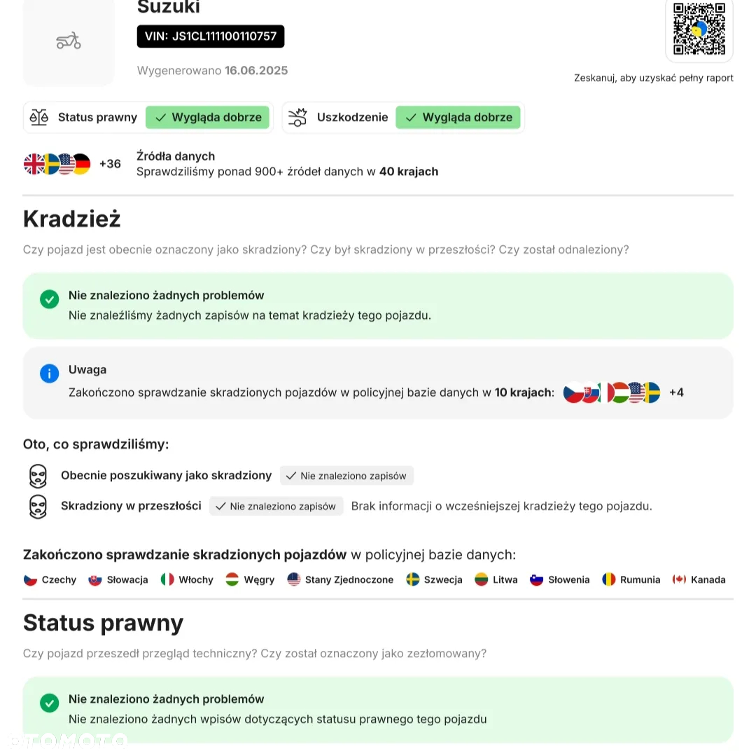Click the green checkmark in Status prawny section
756x756 pixels.
click(49, 703)
